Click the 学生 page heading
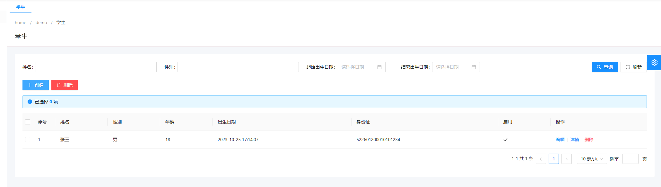The image size is (661, 187). pyautogui.click(x=21, y=37)
